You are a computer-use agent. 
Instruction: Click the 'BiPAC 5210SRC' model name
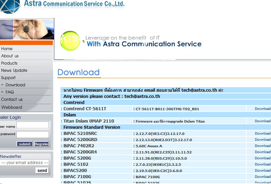click(x=80, y=134)
